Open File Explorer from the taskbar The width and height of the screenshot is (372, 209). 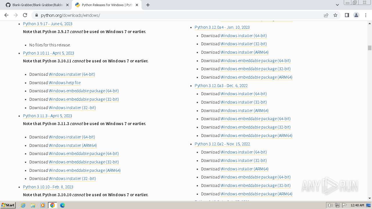[x=33, y=205]
